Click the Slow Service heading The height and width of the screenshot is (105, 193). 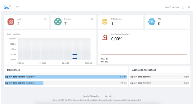pyautogui.click(x=13, y=70)
